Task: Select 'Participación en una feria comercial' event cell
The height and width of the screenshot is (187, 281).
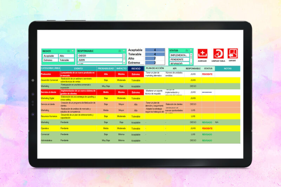Action: pyautogui.click(x=78, y=86)
